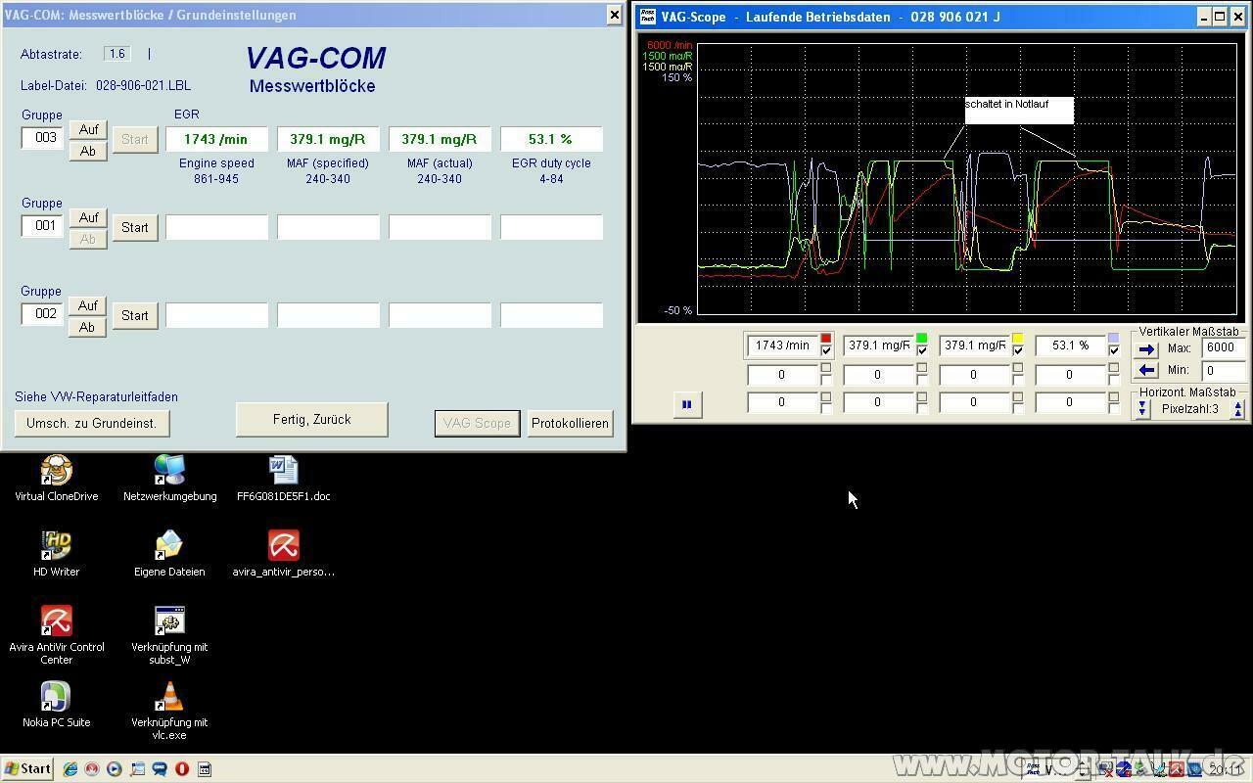Launch the blue chat bubble quick launch icon

coord(160,769)
